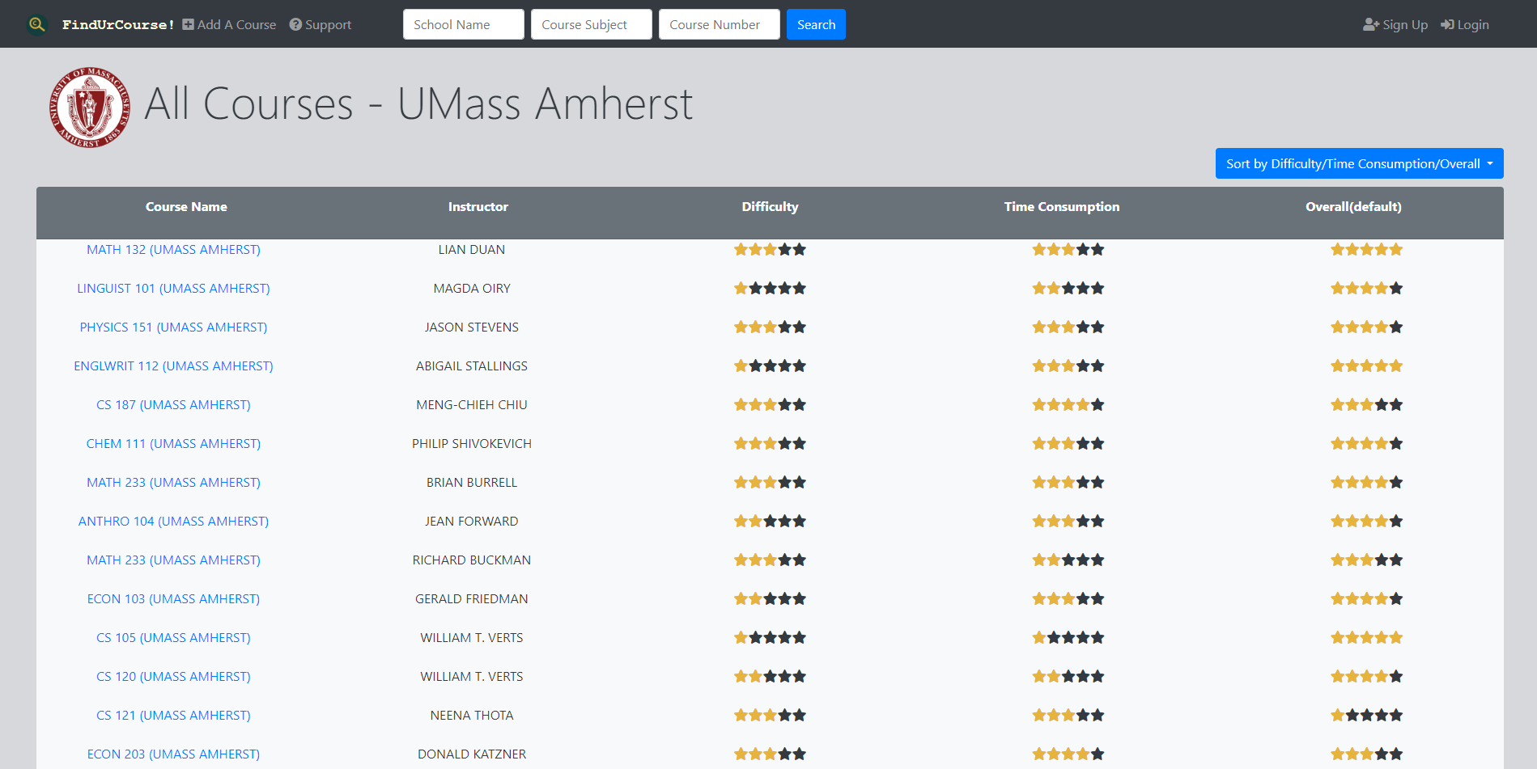Open the Support page
The width and height of the screenshot is (1537, 769).
(321, 25)
